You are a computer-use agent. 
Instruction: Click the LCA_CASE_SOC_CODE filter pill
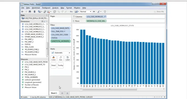(x=61, y=35)
